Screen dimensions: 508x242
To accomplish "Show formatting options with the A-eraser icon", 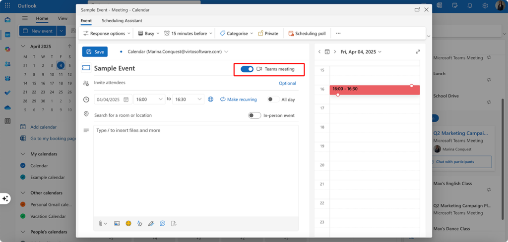I will (139, 223).
